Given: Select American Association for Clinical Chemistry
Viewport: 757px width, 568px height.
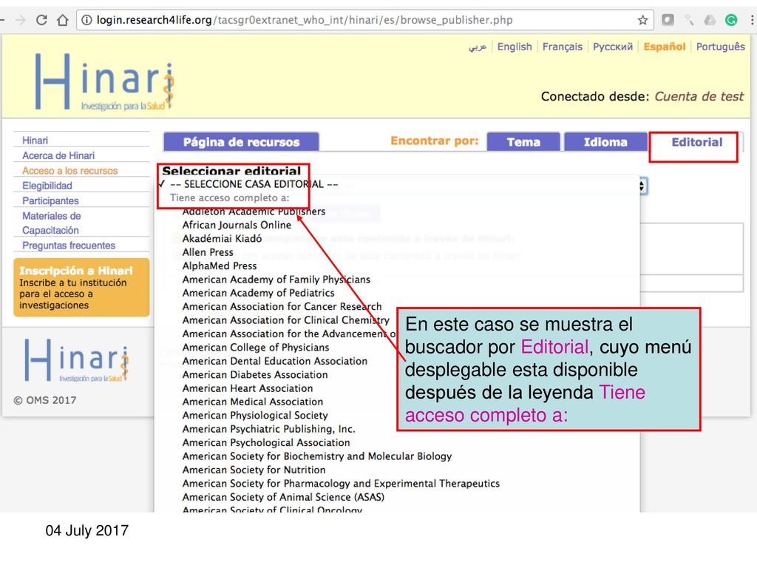Looking at the screenshot, I should pyautogui.click(x=286, y=320).
